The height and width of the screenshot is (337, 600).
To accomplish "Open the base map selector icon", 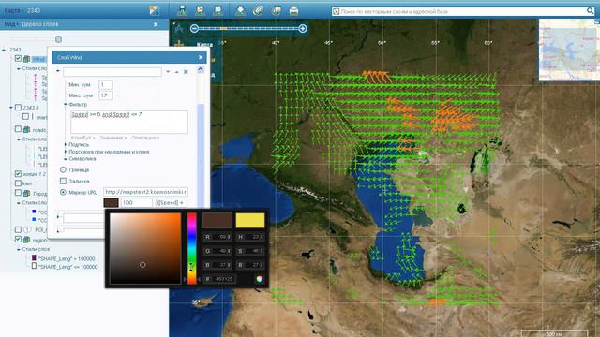I will 154,10.
